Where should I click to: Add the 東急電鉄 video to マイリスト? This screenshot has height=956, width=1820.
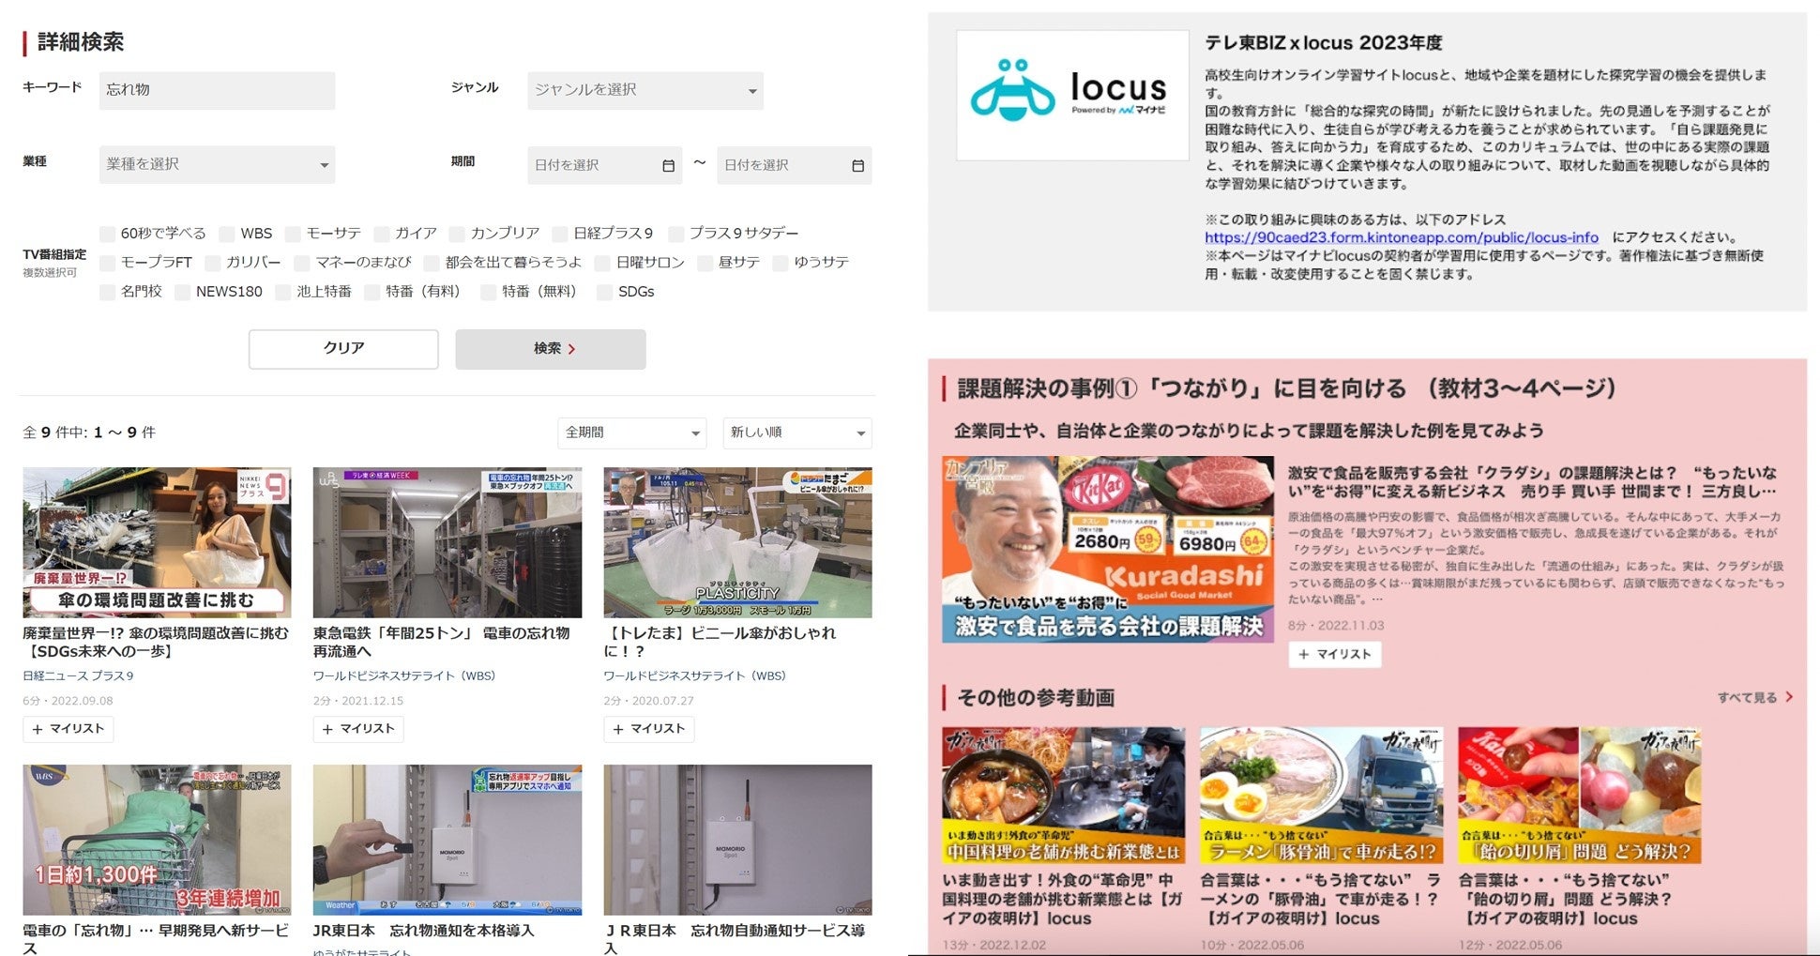[358, 729]
